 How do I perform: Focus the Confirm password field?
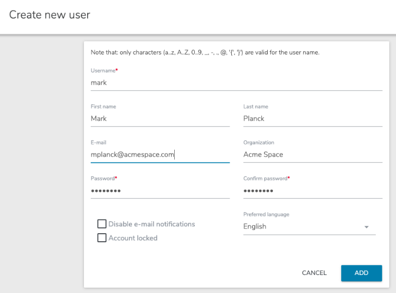point(312,190)
